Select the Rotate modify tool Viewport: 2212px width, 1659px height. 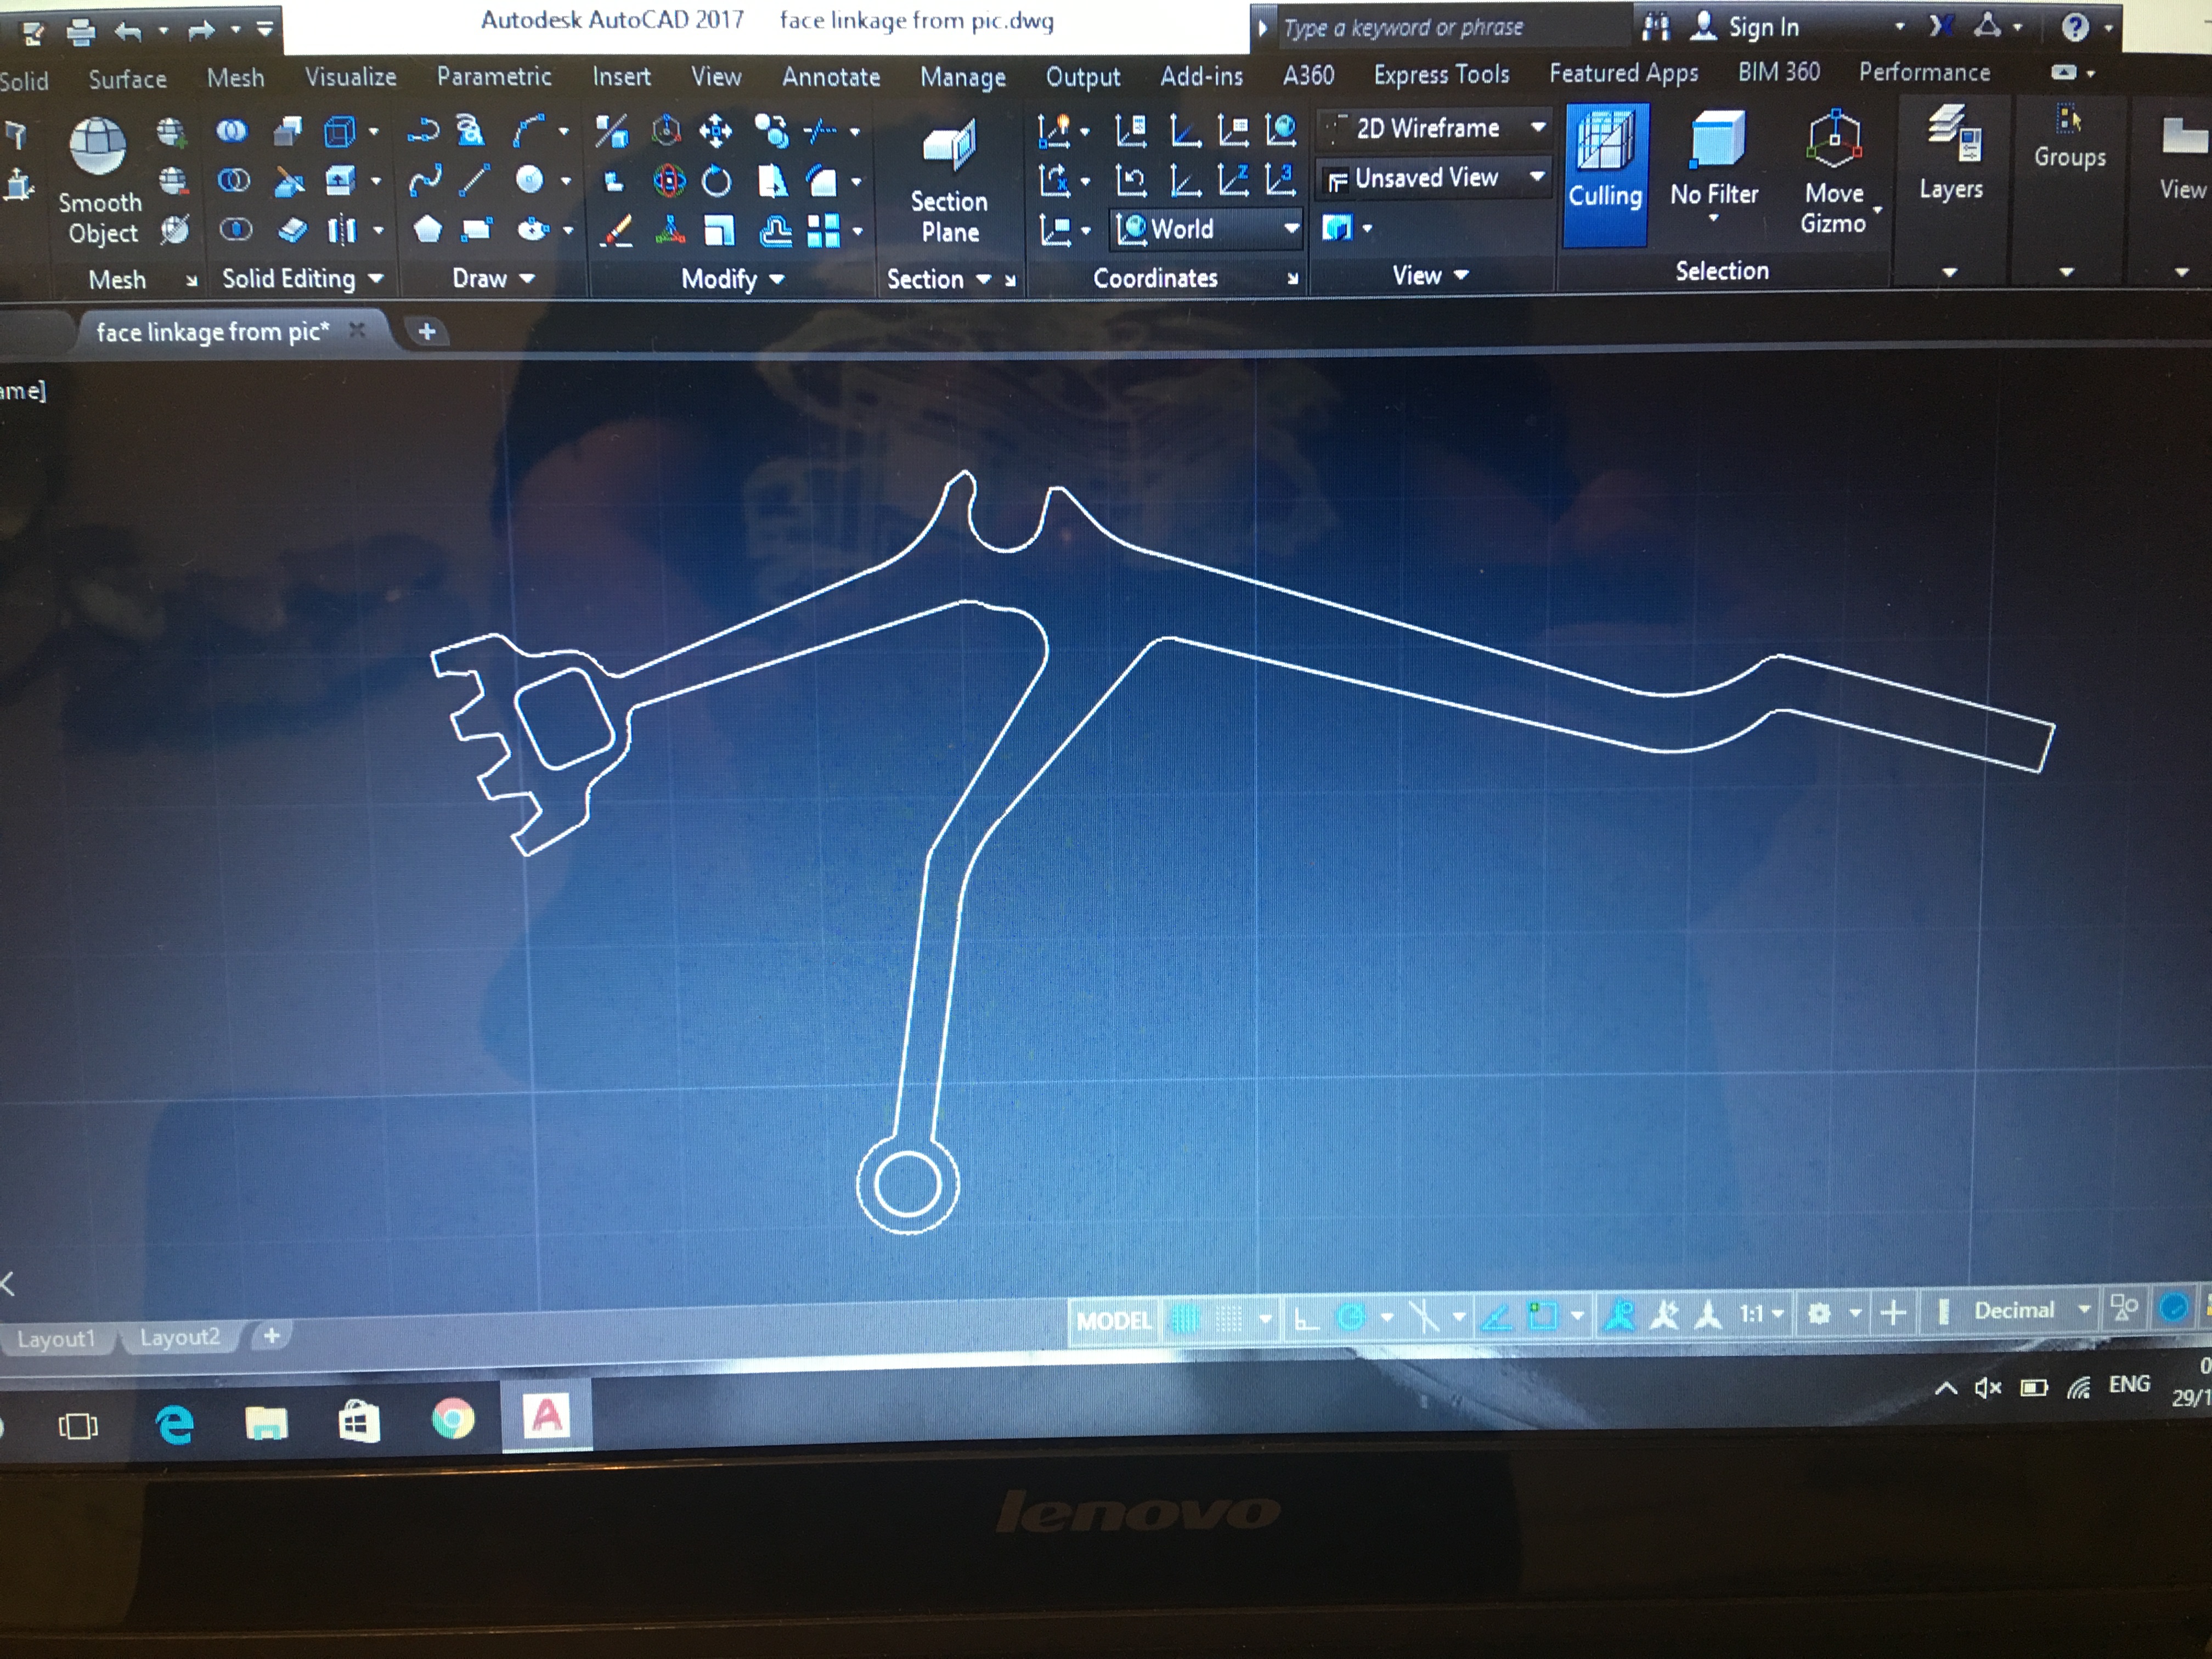716,181
